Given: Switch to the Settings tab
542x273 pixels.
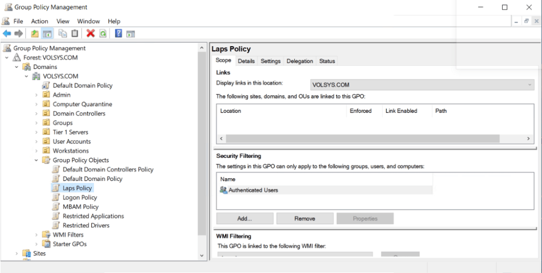Looking at the screenshot, I should pos(270,61).
